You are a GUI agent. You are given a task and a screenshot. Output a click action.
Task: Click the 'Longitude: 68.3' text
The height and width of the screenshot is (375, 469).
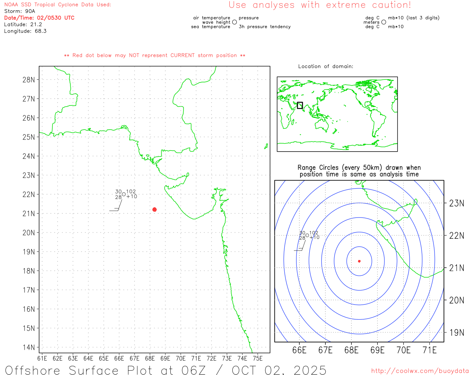point(25,31)
